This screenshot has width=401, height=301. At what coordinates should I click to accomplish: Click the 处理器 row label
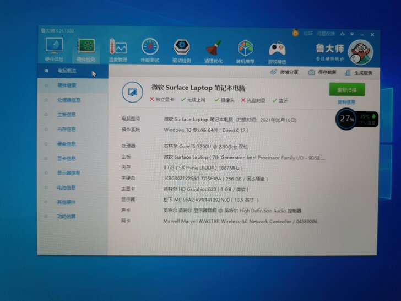point(128,146)
